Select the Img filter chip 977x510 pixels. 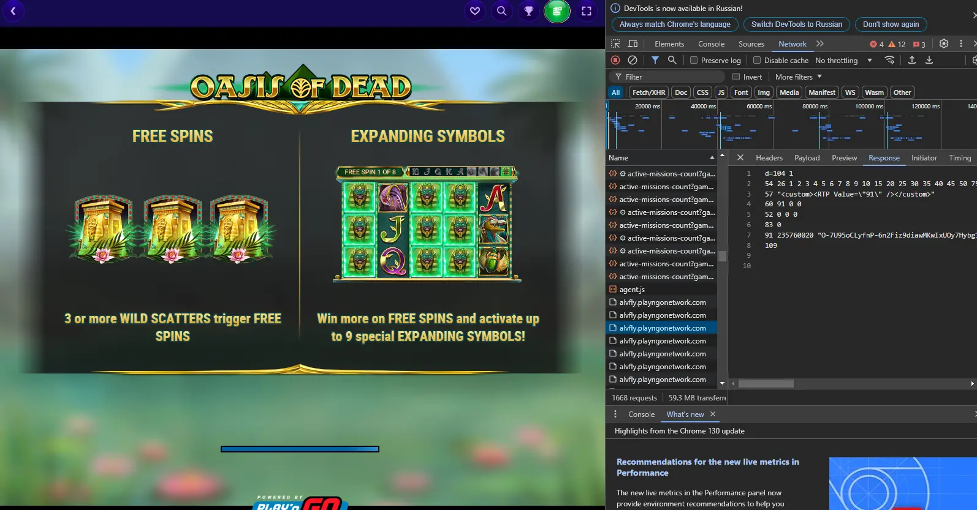coord(764,92)
